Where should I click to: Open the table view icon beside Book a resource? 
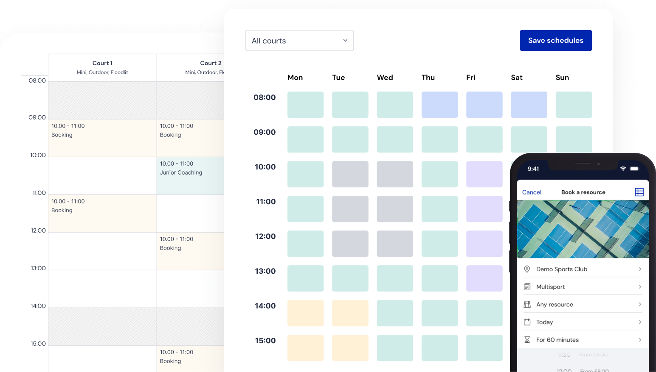pos(639,192)
